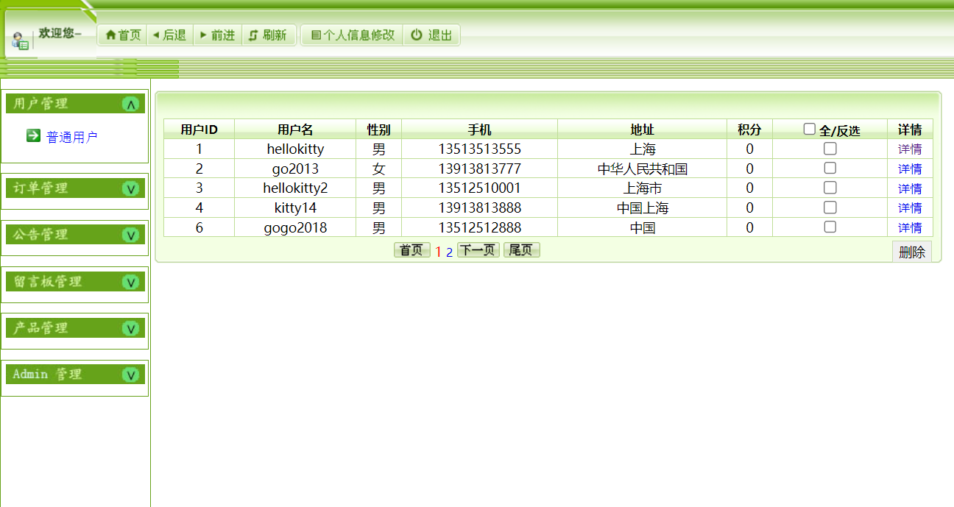This screenshot has width=954, height=507.
Task: Expand the 留言板管理 panel arrow
Action: (131, 282)
